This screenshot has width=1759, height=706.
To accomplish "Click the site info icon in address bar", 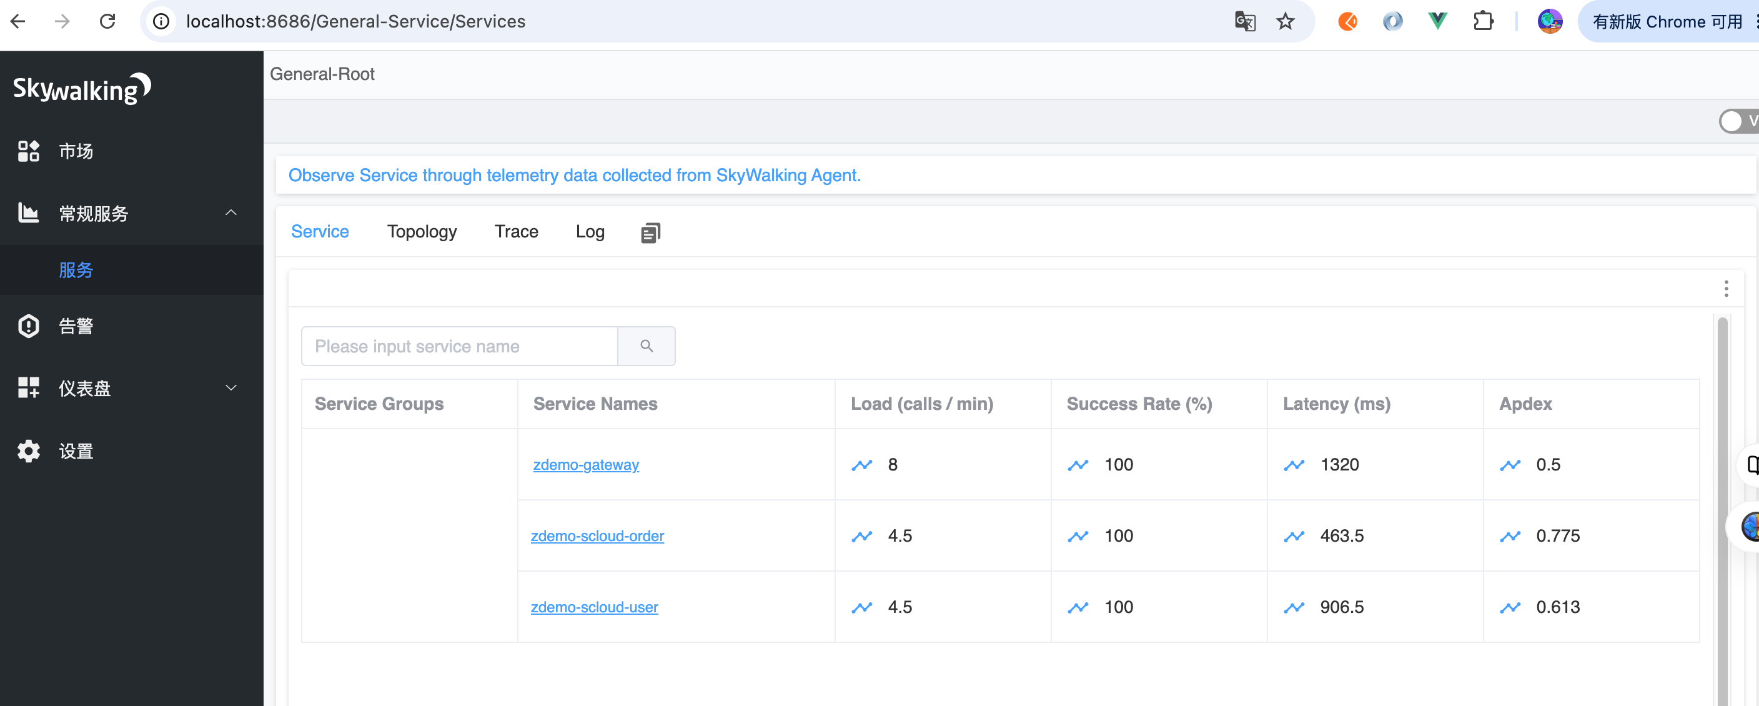I will [161, 21].
